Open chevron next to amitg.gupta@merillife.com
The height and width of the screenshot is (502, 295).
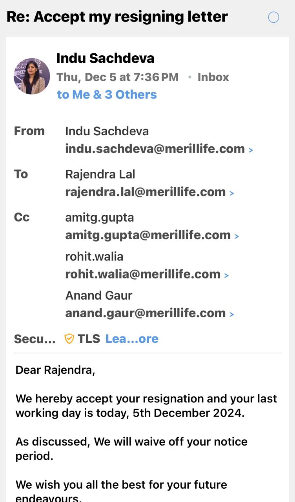point(237,236)
